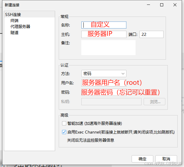The height and width of the screenshot is (167, 184).
Task: Minimize the 新建连接 dialog window
Action: (148, 5)
